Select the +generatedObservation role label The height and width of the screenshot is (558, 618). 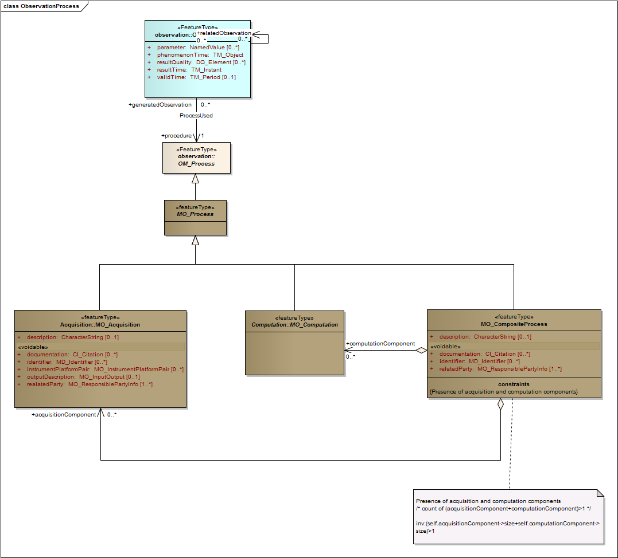[160, 105]
